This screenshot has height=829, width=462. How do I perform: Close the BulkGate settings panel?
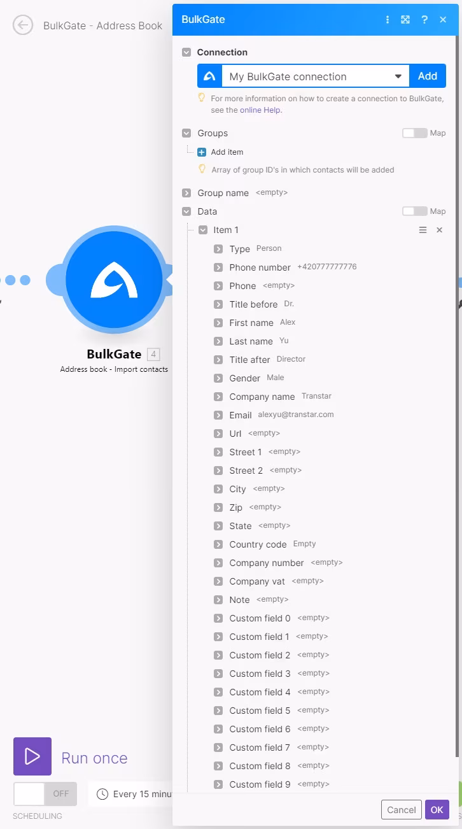click(443, 20)
